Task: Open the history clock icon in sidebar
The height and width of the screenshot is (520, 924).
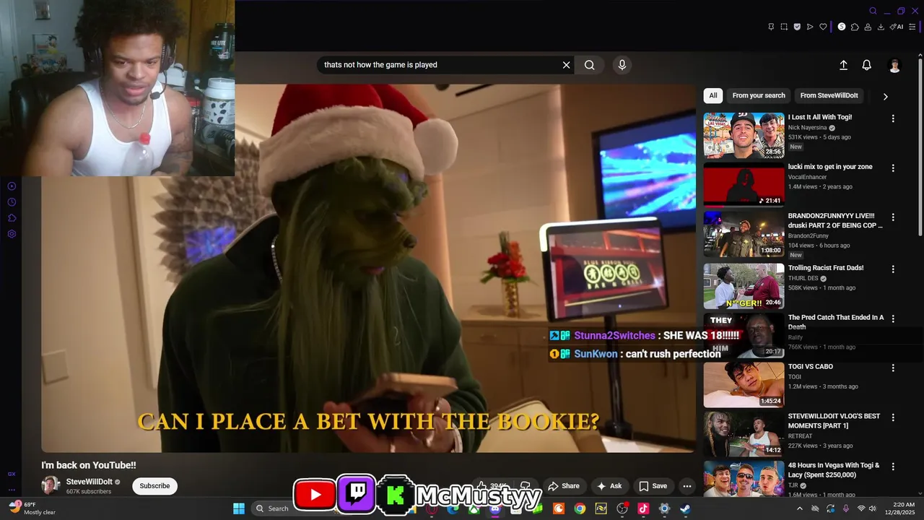Action: [x=12, y=202]
